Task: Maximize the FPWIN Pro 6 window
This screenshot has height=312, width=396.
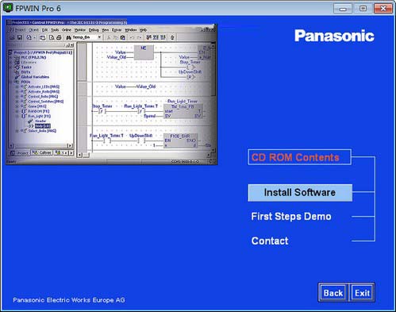Action: [x=363, y=9]
